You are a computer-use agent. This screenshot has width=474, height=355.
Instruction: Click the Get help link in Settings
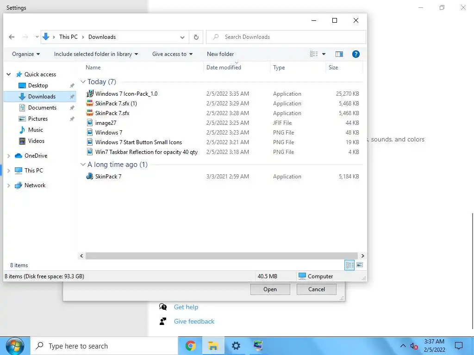(186, 307)
